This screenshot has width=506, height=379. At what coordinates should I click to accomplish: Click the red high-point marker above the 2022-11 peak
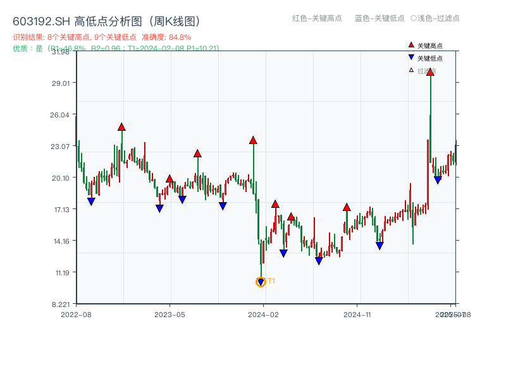click(121, 126)
